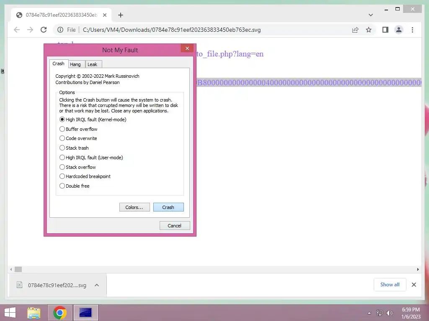Open File Explorer from the taskbar
This screenshot has height=321, width=429.
[34, 313]
